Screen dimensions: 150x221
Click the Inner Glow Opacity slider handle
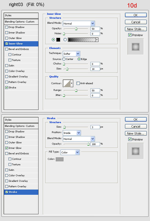(x=76, y=29)
